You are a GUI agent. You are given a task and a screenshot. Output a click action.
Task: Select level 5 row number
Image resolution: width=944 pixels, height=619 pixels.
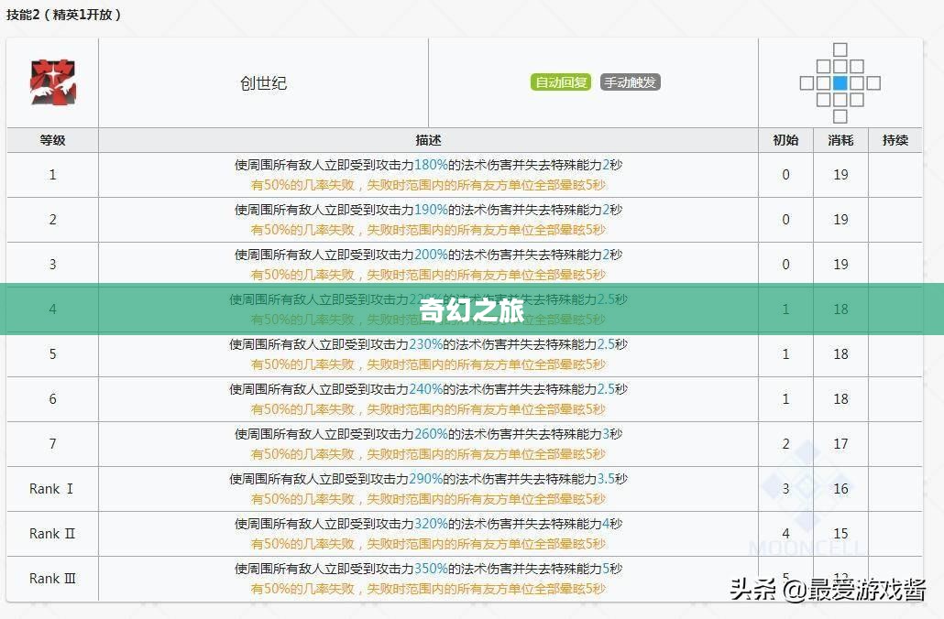(52, 353)
